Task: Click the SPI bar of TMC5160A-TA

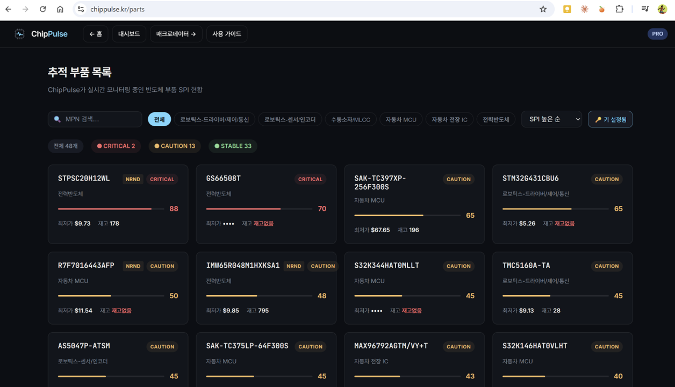Action: 556,296
